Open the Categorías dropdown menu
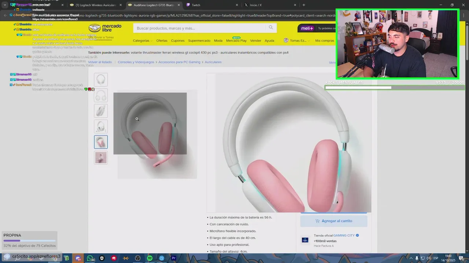 [x=143, y=41]
